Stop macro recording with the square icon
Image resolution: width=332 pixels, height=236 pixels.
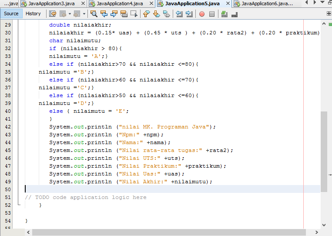tap(212, 14)
